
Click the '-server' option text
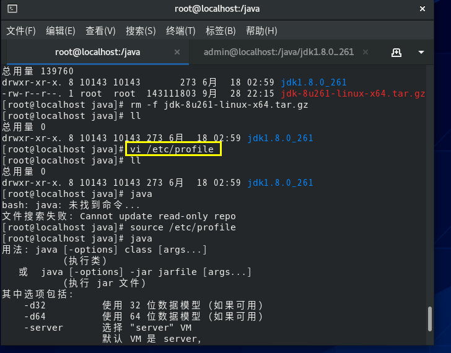tap(43, 328)
